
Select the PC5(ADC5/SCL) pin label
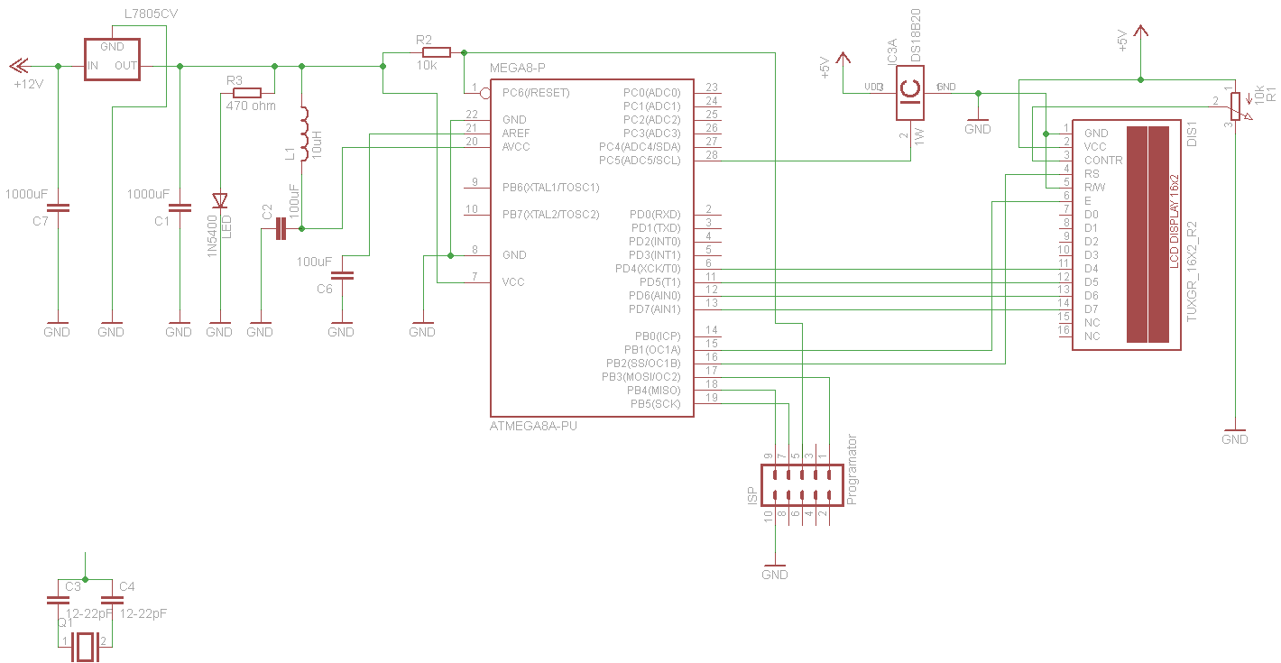(640, 161)
